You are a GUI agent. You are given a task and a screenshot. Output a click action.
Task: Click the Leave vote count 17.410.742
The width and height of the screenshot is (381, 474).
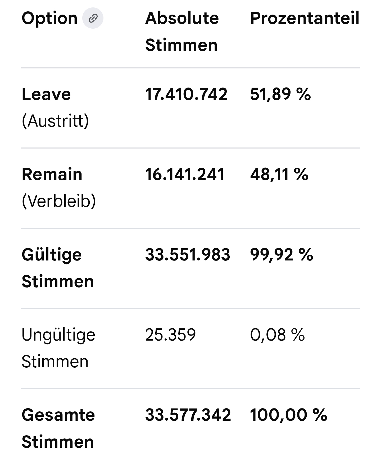point(186,94)
